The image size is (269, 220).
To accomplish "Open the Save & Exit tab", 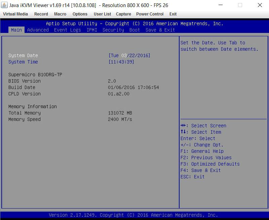I will click(160, 30).
